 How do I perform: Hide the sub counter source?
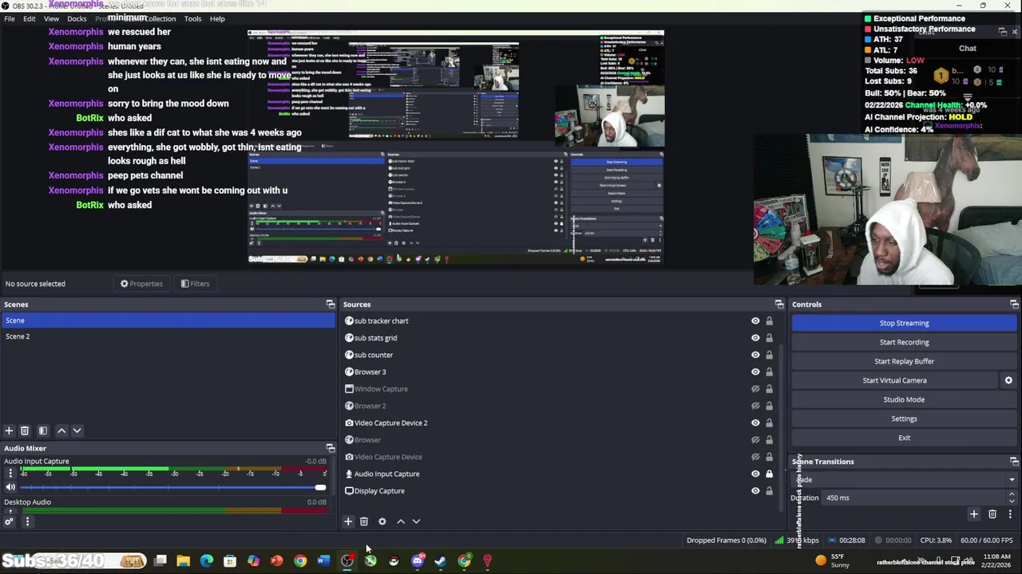[755, 355]
